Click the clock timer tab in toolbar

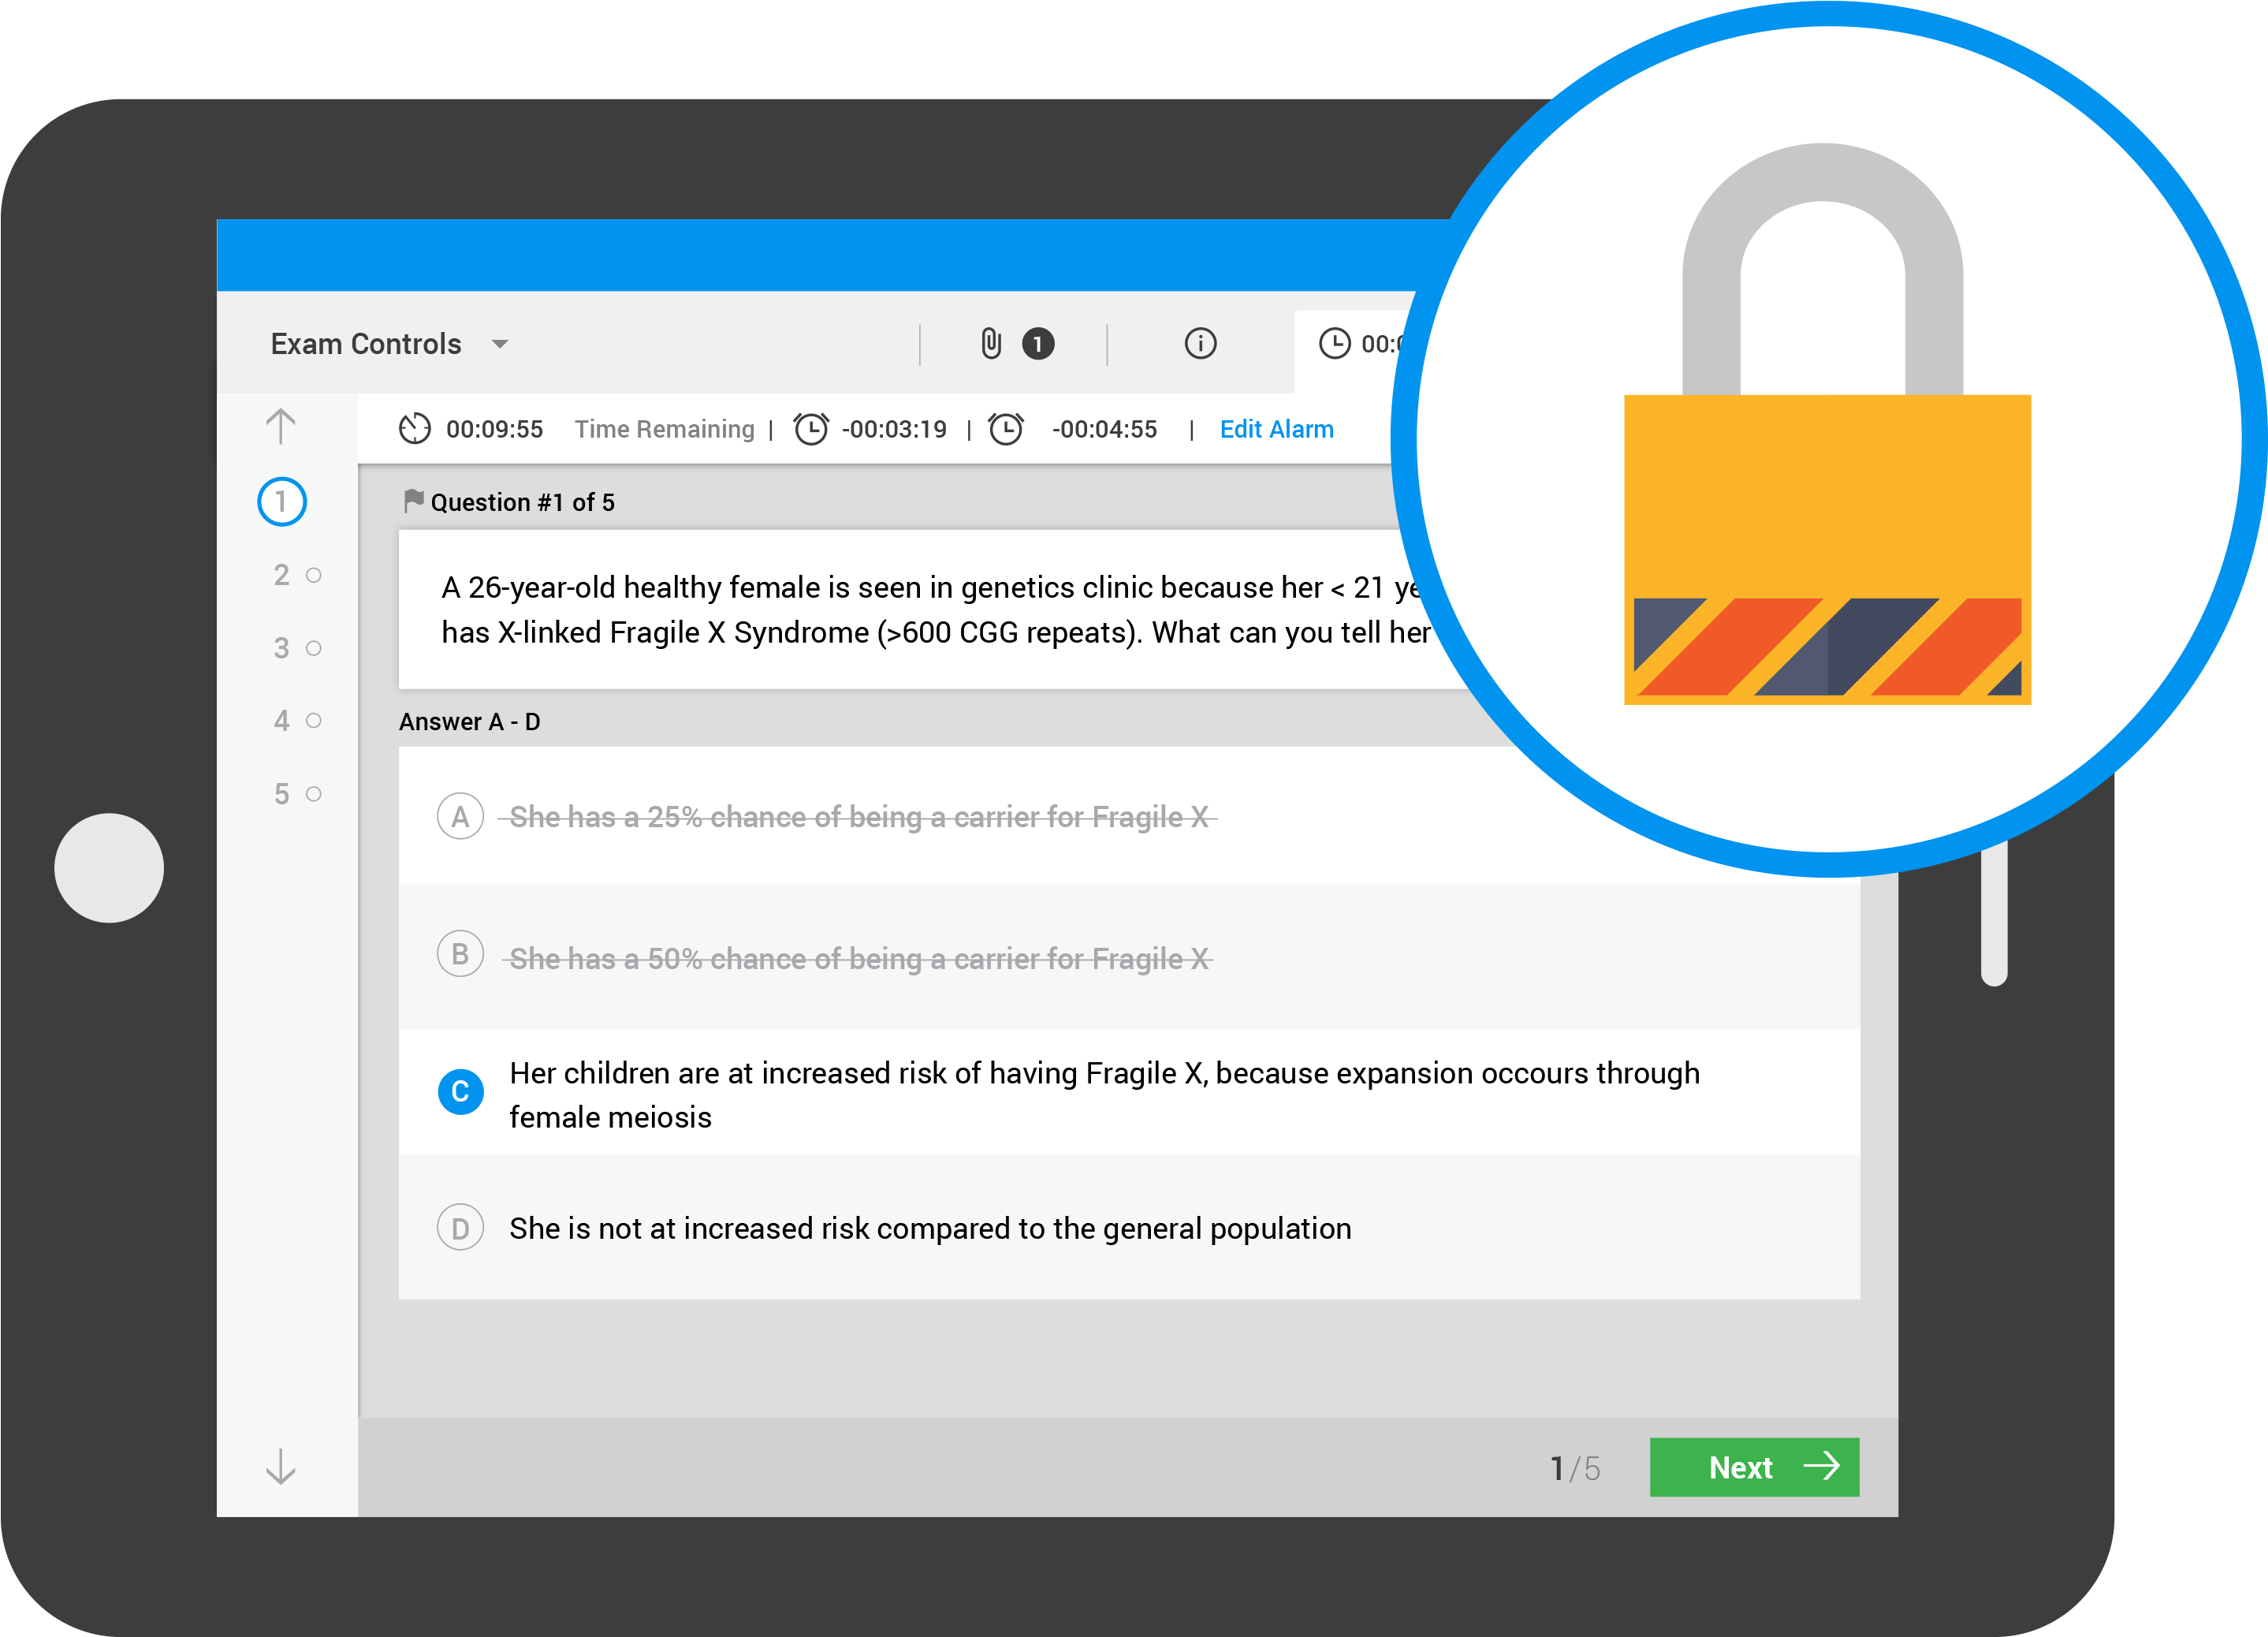pyautogui.click(x=1356, y=344)
